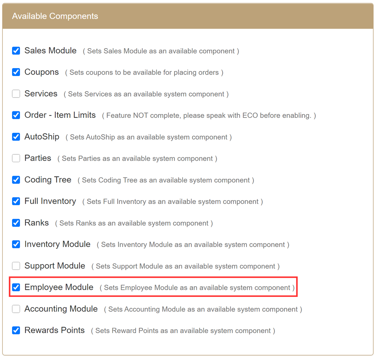Turn off the AutoShip checkbox
This screenshot has width=377, height=356.
click(x=16, y=137)
